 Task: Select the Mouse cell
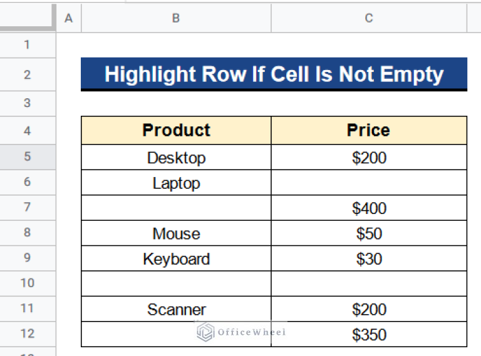176,234
